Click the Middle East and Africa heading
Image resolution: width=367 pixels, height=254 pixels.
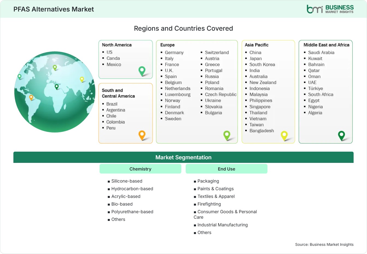click(327, 45)
